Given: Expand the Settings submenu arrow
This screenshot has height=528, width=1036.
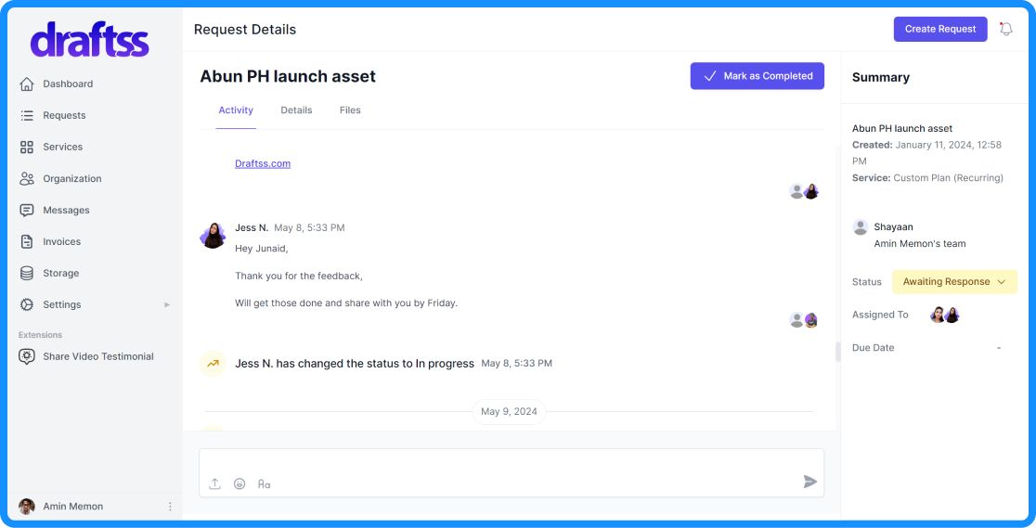Looking at the screenshot, I should [167, 304].
